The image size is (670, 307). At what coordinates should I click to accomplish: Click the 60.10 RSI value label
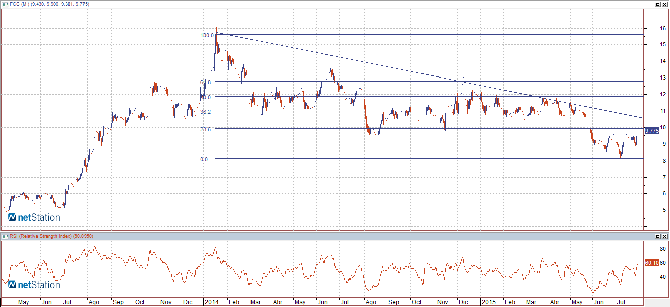pos(651,263)
